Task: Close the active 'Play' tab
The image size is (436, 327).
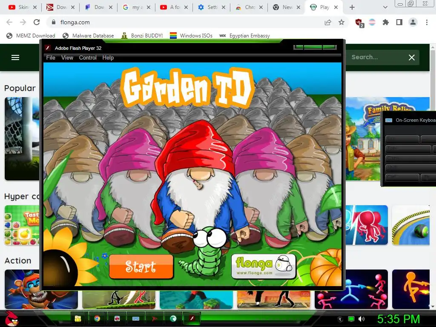Action: pyautogui.click(x=336, y=7)
